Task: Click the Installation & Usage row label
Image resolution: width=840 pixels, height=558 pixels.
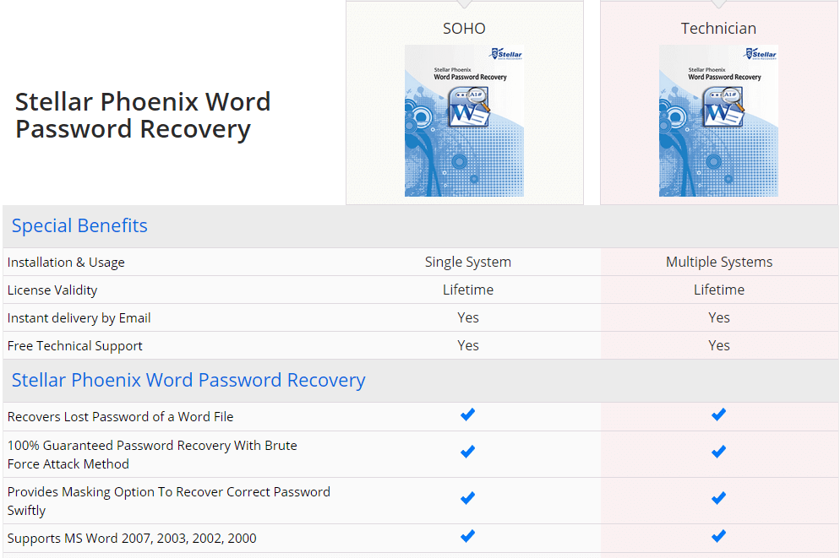Action: pos(66,263)
